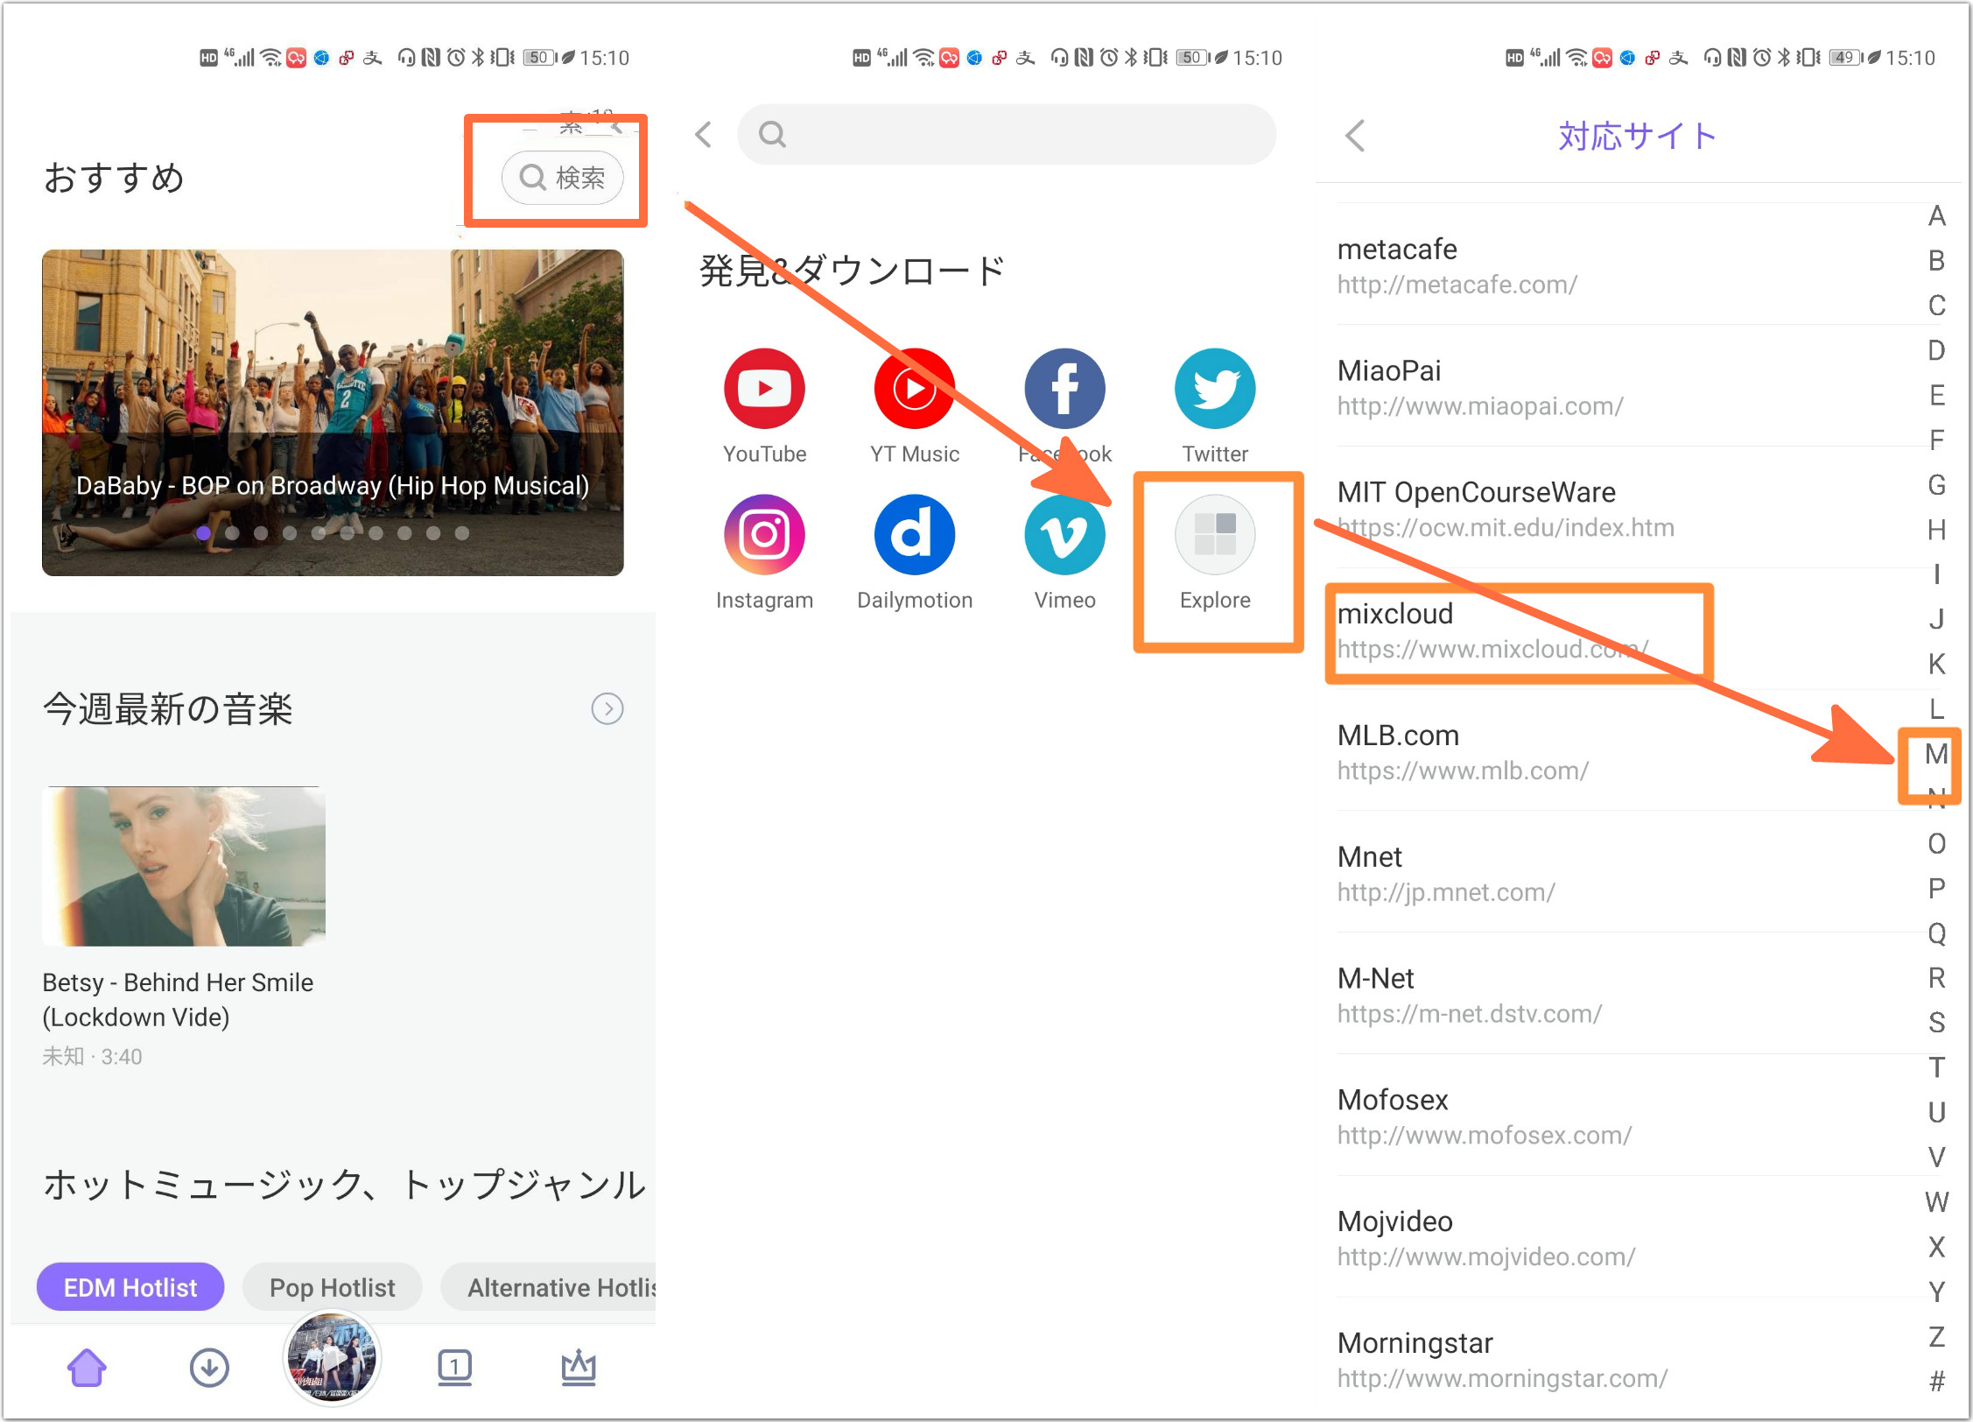Select the Pop Hotlist tab
Viewport: 1973px width, 1422px height.
click(x=332, y=1286)
